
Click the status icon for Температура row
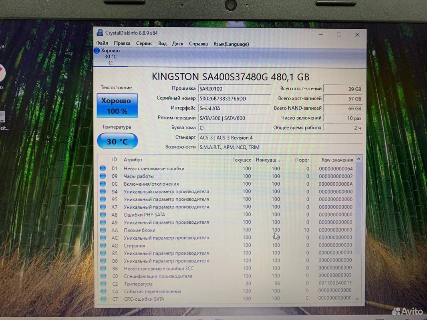point(103,284)
